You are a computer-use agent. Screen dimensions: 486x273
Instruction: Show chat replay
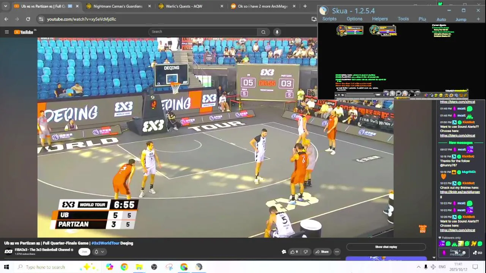pyautogui.click(x=386, y=247)
